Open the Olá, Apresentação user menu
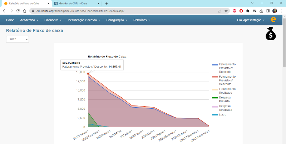The height and width of the screenshot is (144, 286). point(251,20)
